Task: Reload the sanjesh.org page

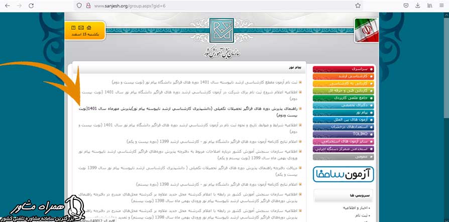Action: tap(31, 6)
